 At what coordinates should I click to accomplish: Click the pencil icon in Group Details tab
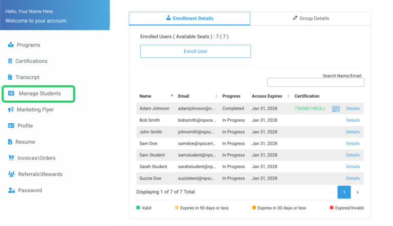295,18
